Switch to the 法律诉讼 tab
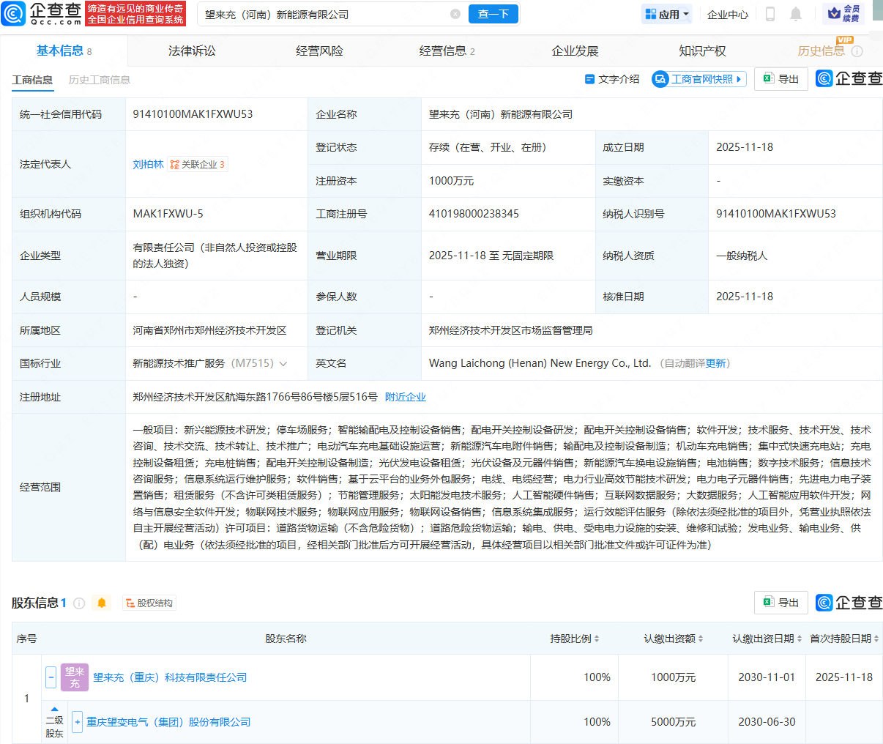 [x=192, y=51]
